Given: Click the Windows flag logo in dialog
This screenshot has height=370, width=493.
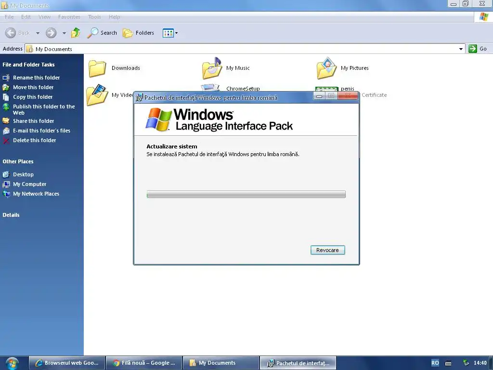Looking at the screenshot, I should [158, 119].
